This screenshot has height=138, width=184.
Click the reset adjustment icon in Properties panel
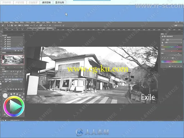point(175,66)
